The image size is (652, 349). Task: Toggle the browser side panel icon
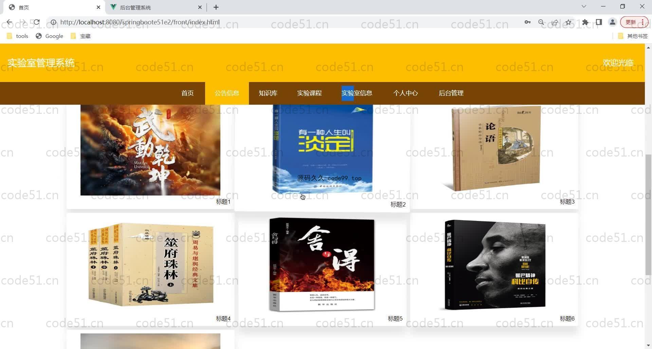[599, 22]
